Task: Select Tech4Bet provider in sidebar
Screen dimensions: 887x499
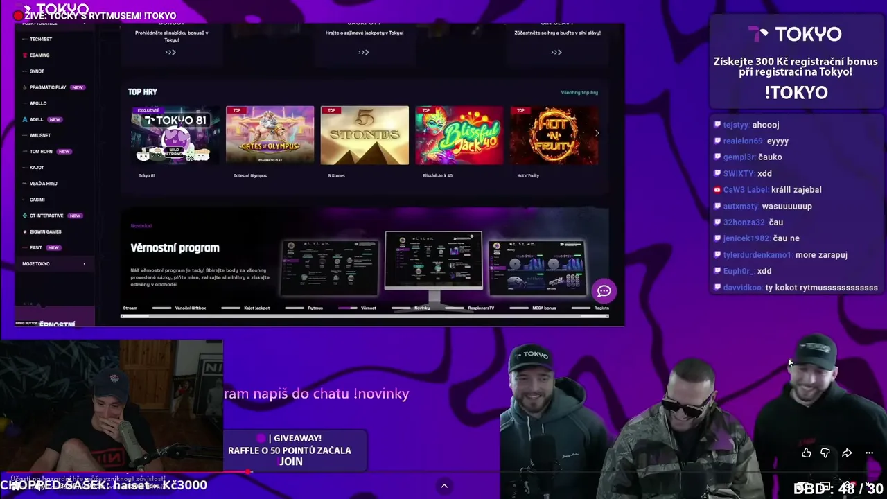Action: 40,39
